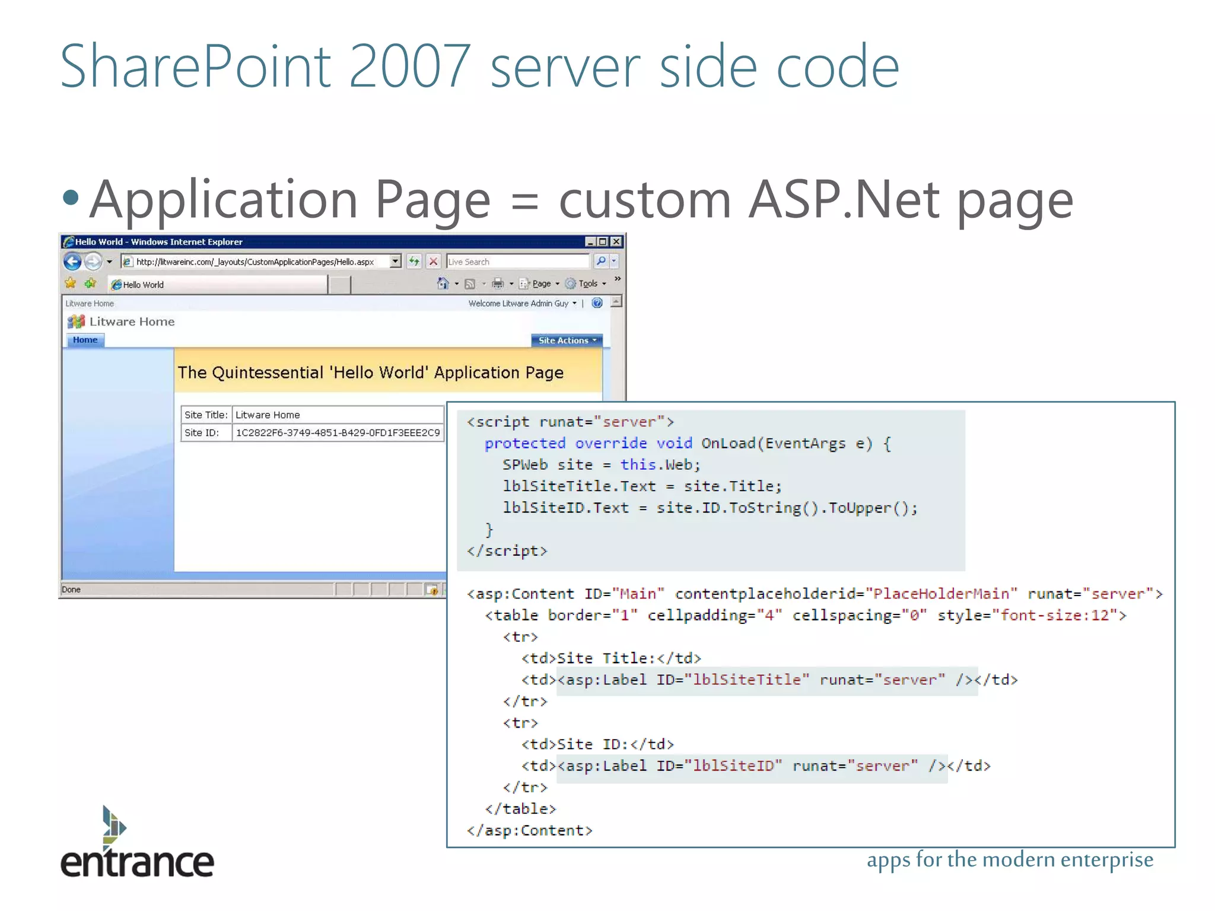Click the slide title 'SharePoint 2007 server side code'
The width and height of the screenshot is (1215, 911).
(480, 66)
